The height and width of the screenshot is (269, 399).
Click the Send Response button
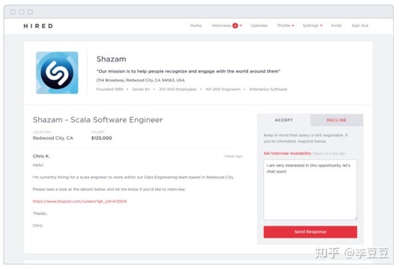310,232
